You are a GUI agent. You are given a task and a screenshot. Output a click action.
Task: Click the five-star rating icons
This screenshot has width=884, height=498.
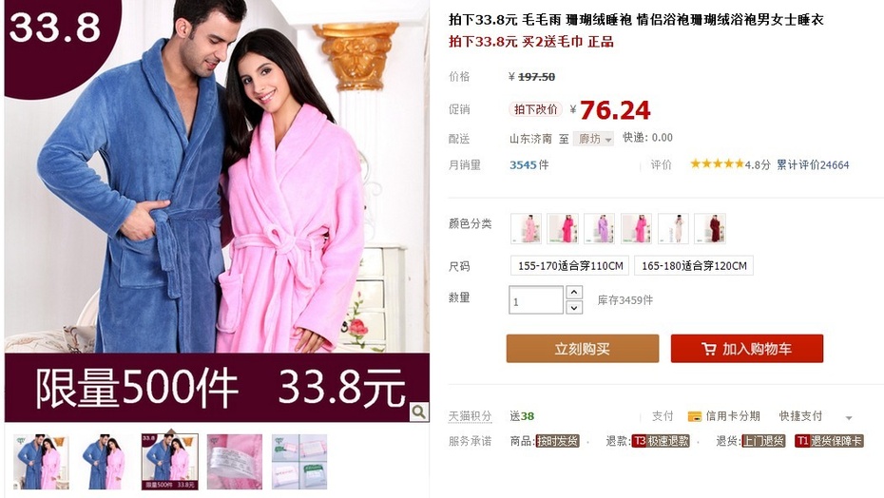coord(717,164)
